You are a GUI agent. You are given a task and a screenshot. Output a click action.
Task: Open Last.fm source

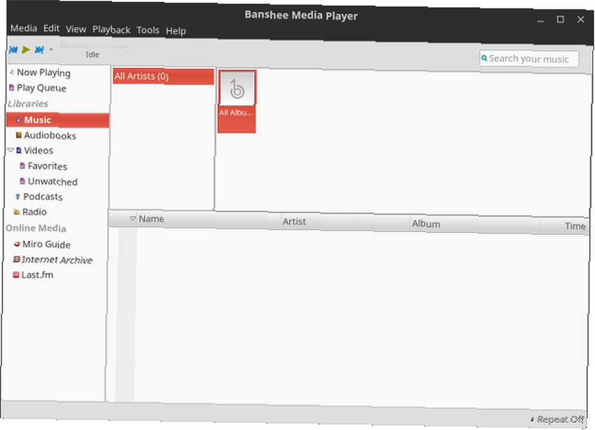pos(37,275)
